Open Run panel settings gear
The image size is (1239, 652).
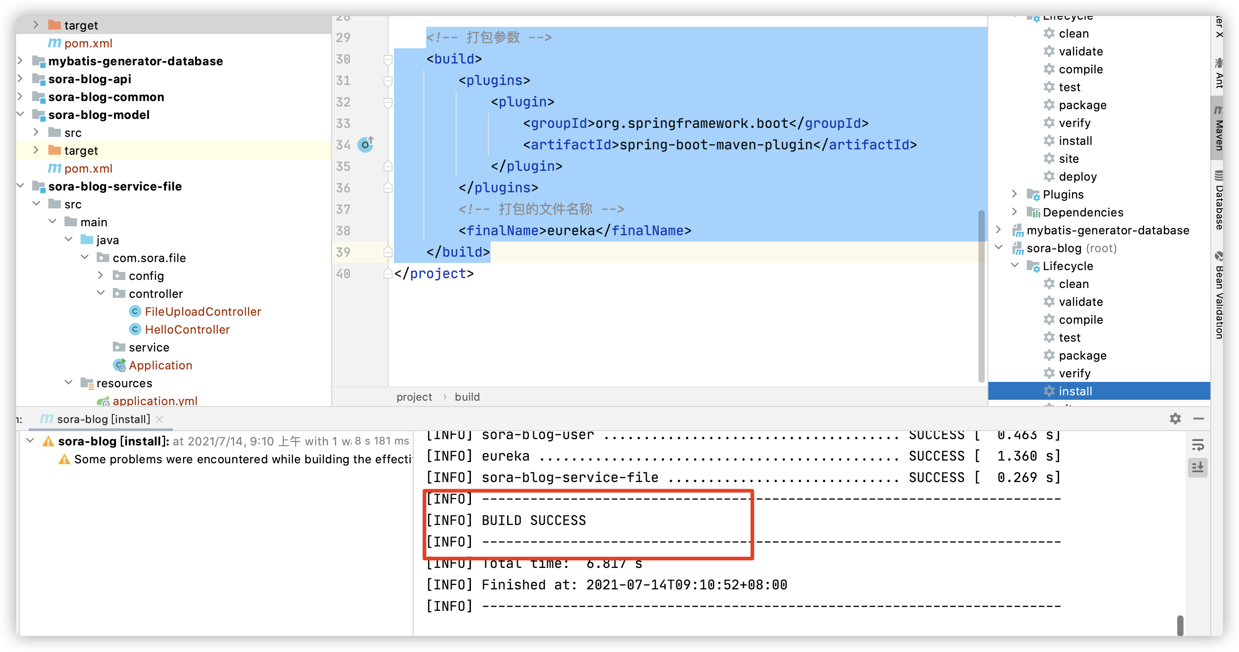pyautogui.click(x=1175, y=419)
